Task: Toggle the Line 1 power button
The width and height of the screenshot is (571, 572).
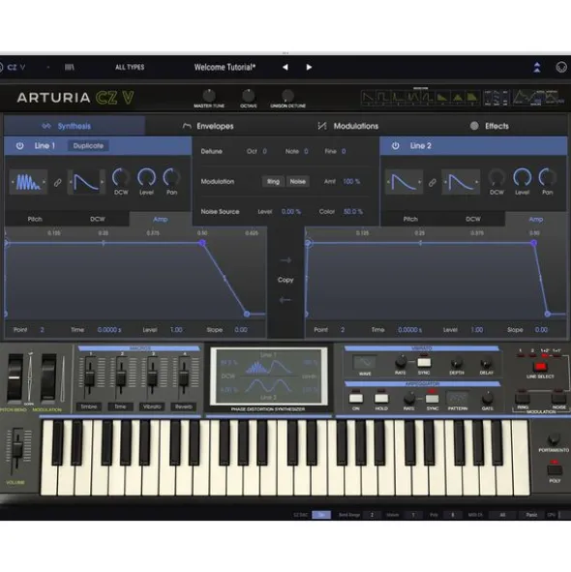Action: (19, 146)
